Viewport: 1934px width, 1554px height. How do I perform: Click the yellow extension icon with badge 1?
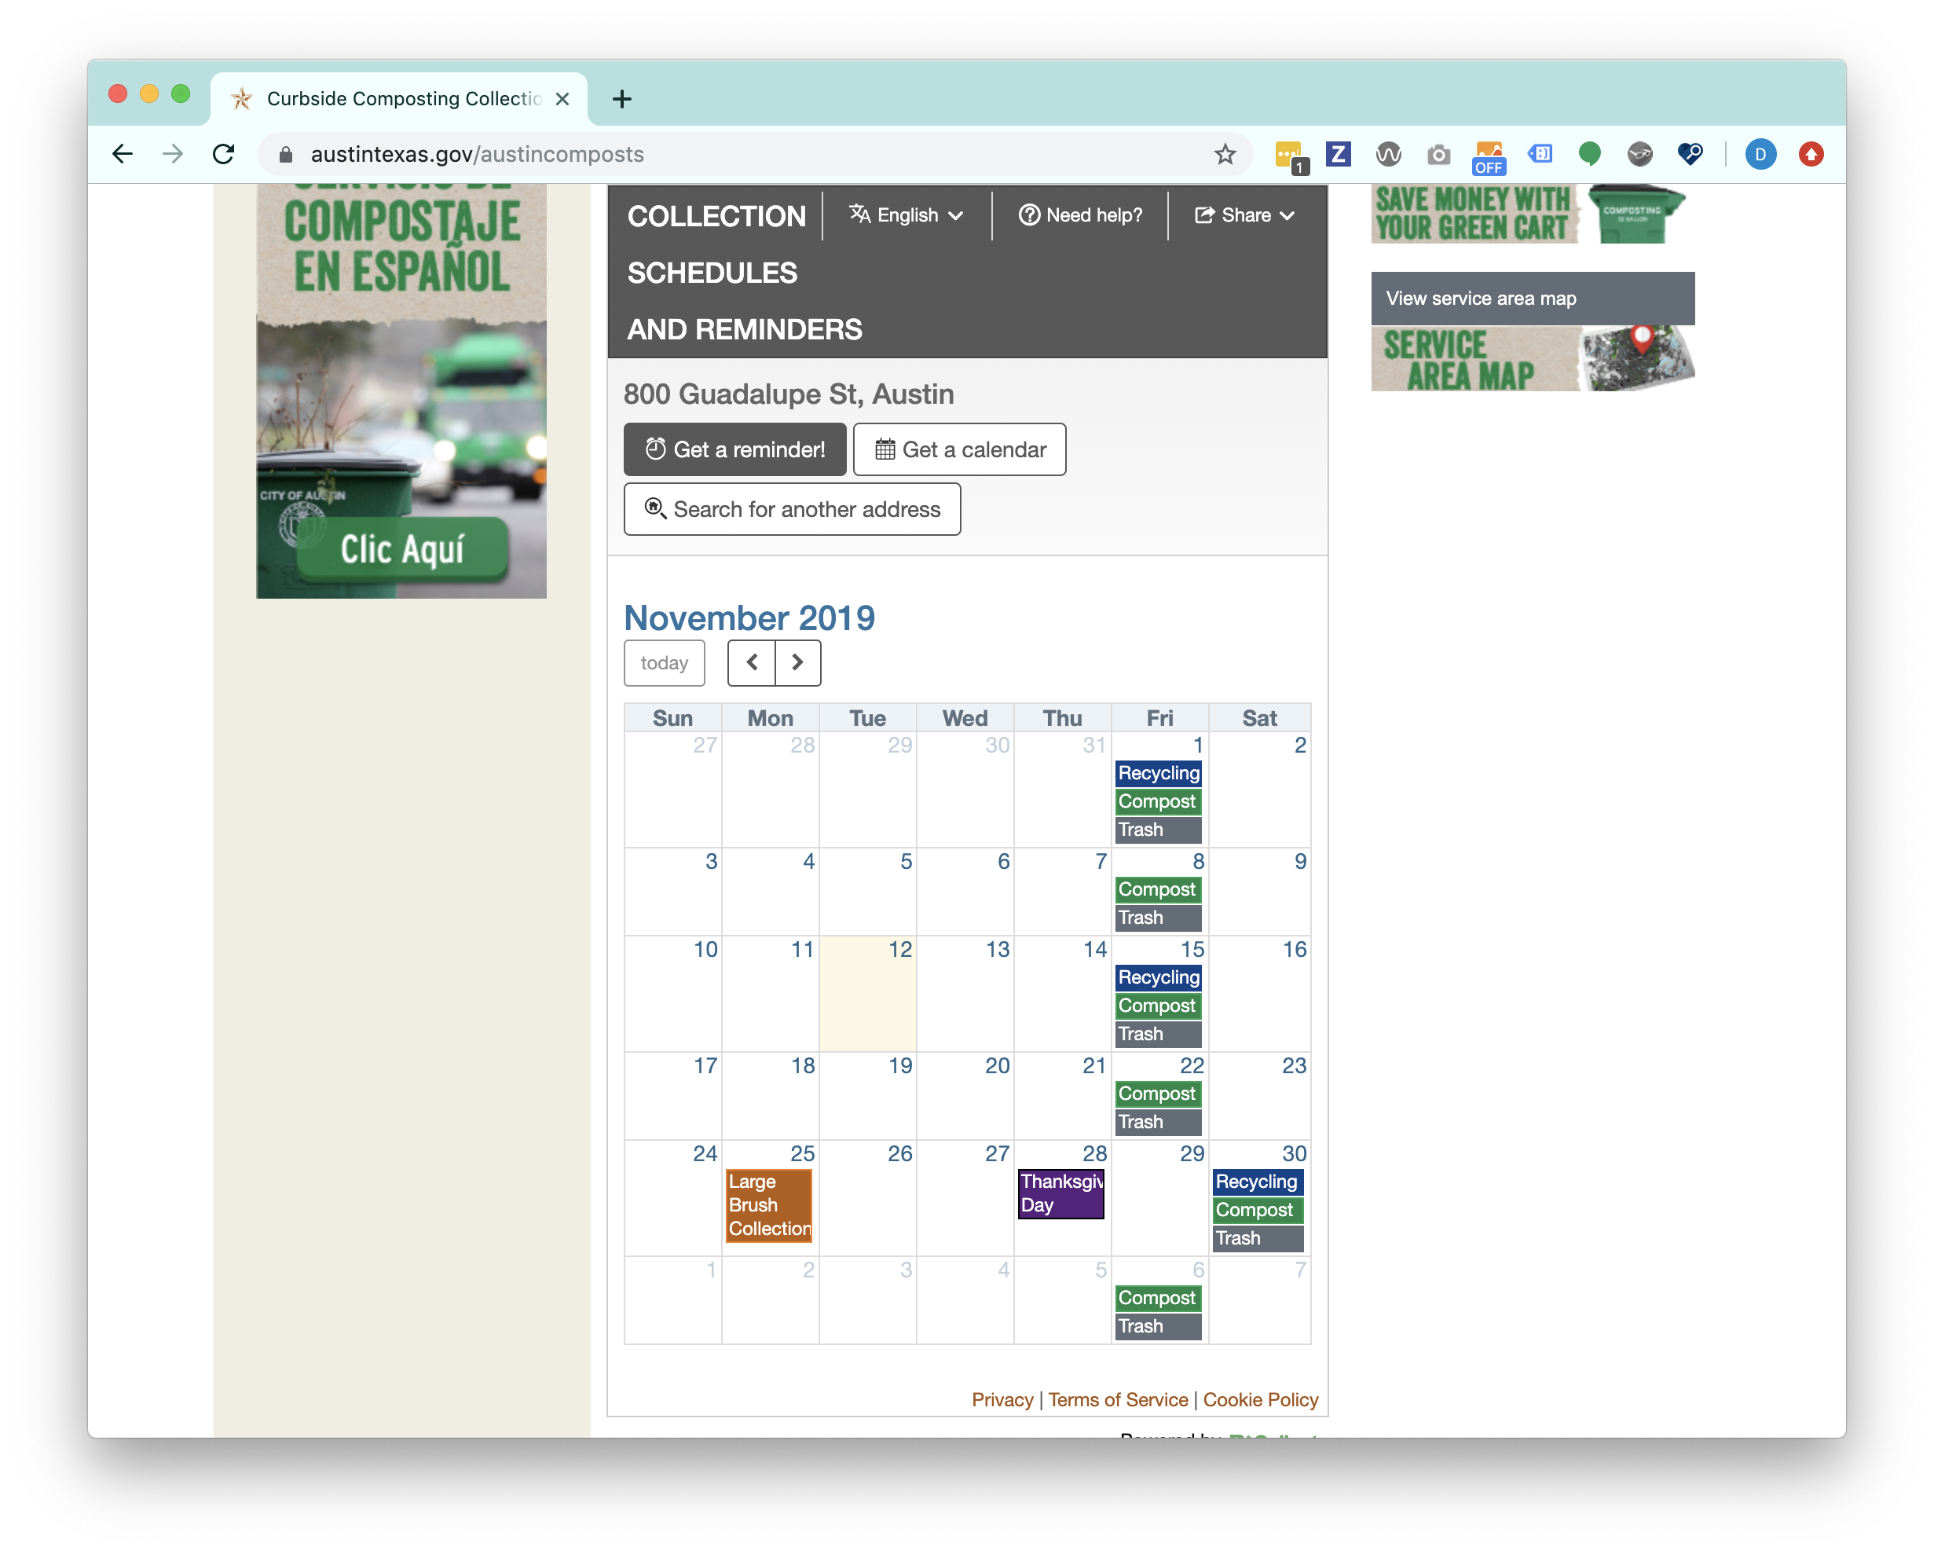tap(1290, 156)
